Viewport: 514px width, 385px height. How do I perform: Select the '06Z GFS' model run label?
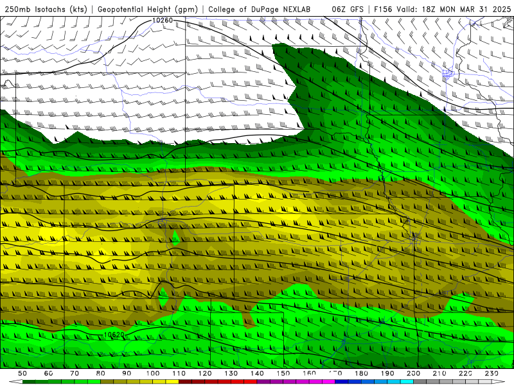[x=348, y=9]
